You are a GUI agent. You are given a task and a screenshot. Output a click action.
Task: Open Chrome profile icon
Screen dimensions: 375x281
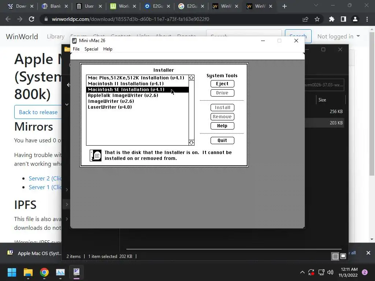tap(355, 19)
